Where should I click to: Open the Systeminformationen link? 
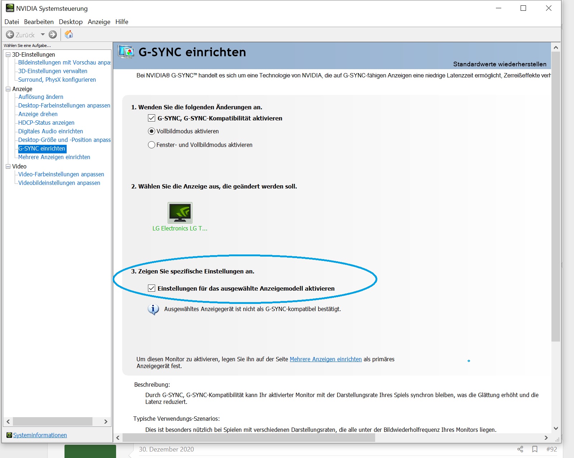(40, 435)
